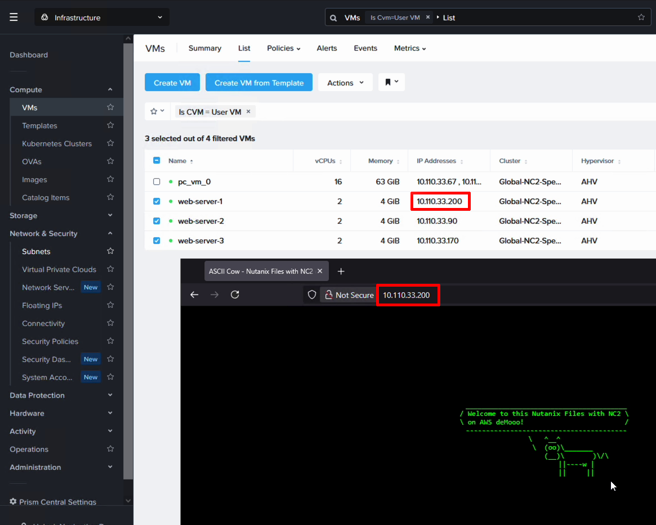The image size is (656, 525).
Task: Favorite the Floating IPs sidebar item
Action: (x=110, y=305)
